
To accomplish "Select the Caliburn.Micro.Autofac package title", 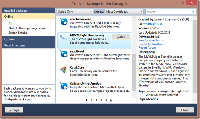I will (x=86, y=84).
